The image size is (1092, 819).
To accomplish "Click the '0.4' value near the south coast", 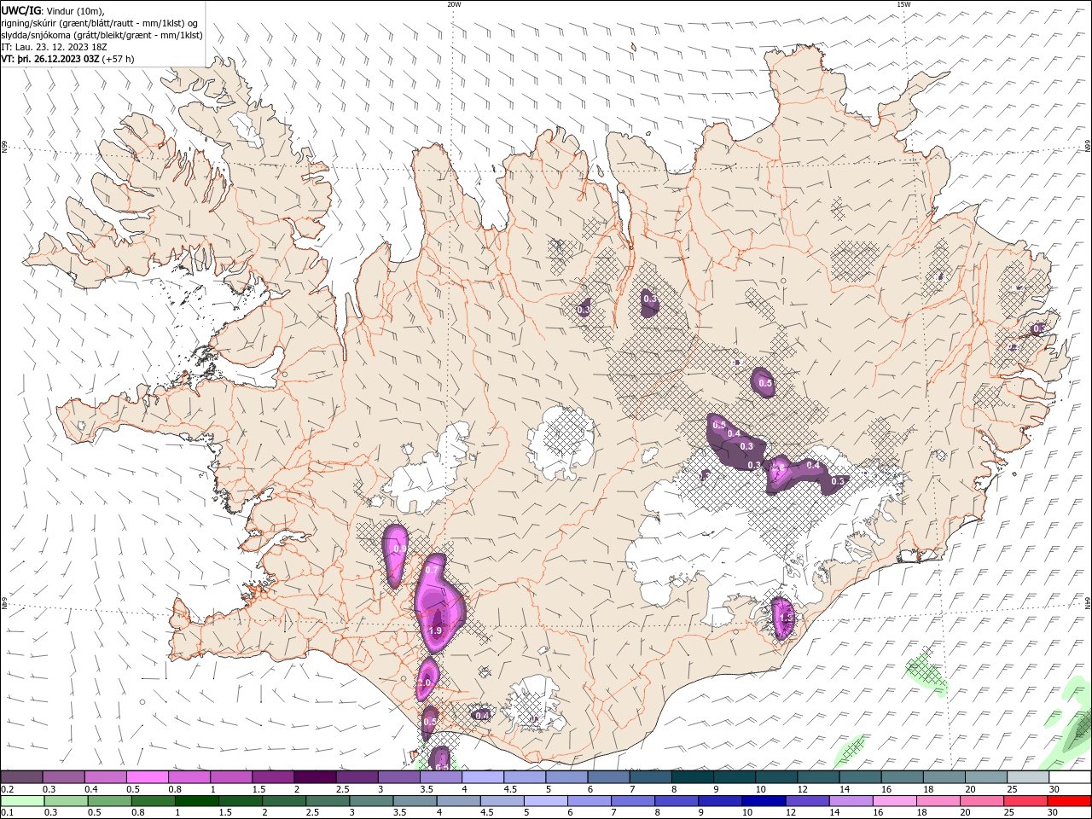I will 482,716.
